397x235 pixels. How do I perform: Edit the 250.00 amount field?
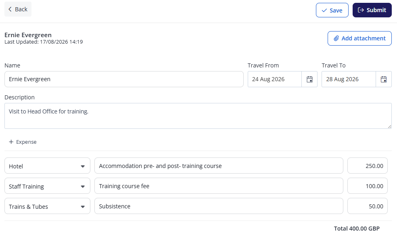point(368,166)
